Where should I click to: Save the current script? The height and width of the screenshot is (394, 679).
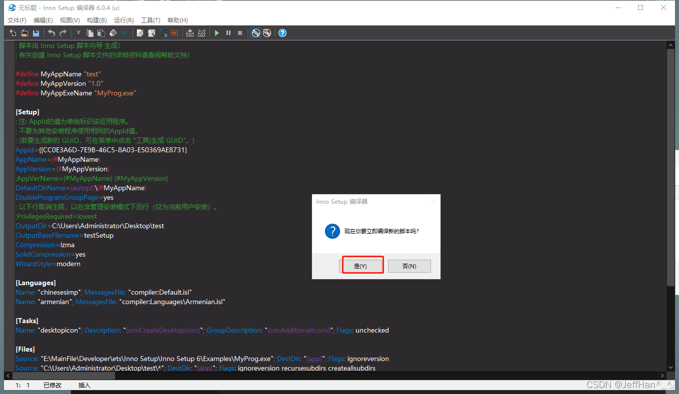(x=35, y=33)
